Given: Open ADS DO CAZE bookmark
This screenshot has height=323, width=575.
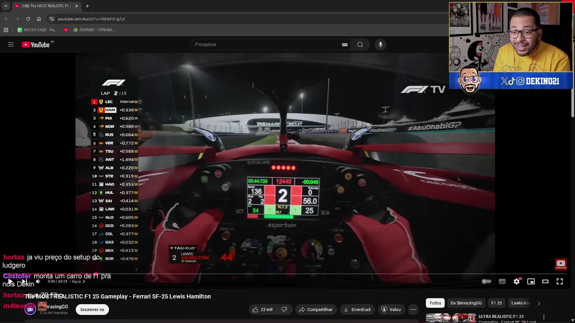Looking at the screenshot, I should 37,30.
